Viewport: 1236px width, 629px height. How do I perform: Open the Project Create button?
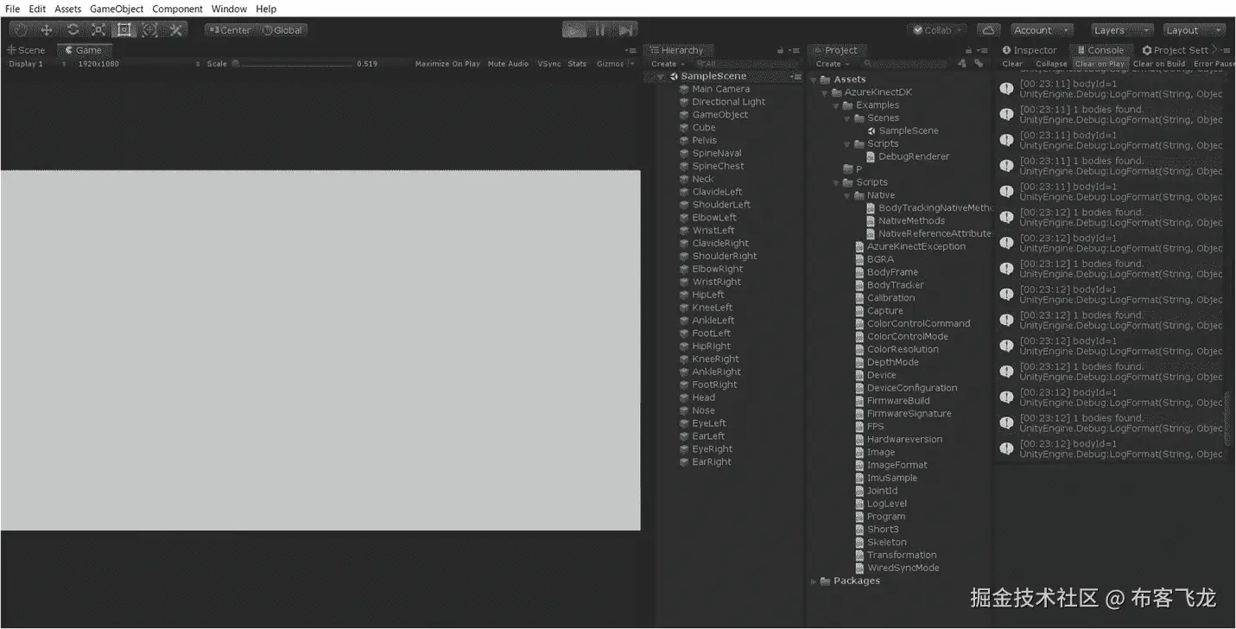tap(832, 64)
